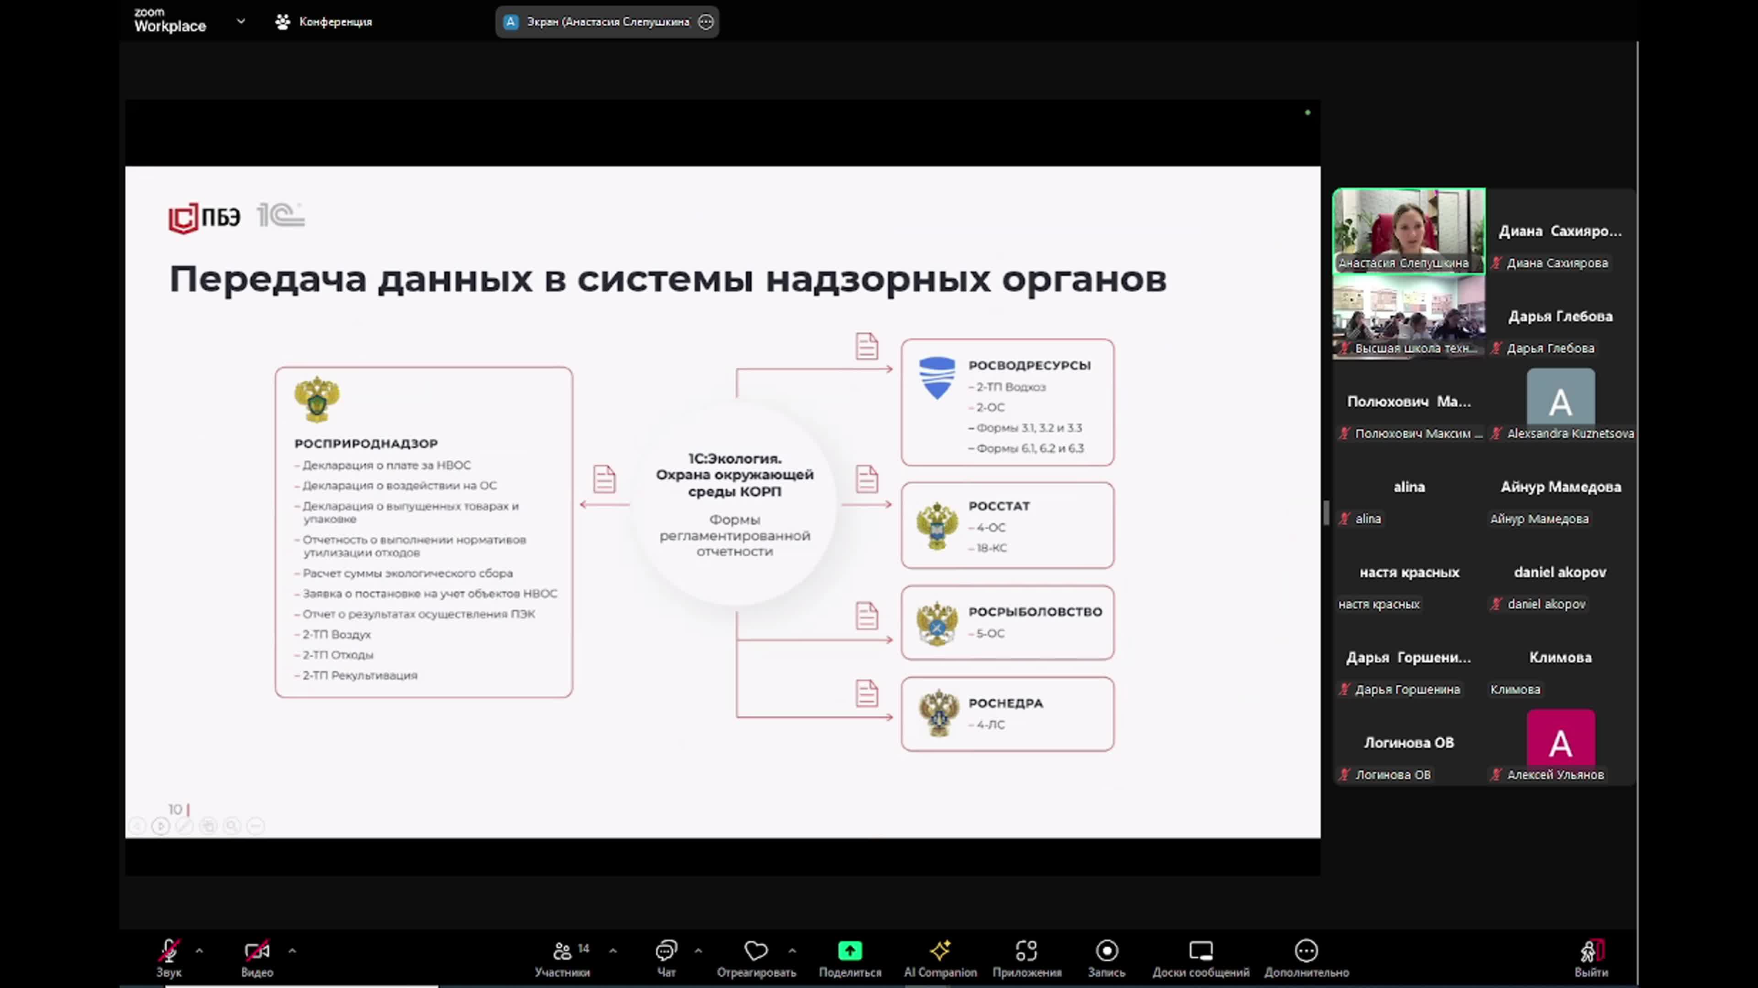Screen dimensions: 1758x988
Task: Click slide text 'Декларация о плате за НВОС'
Action: pyautogui.click(x=386, y=465)
